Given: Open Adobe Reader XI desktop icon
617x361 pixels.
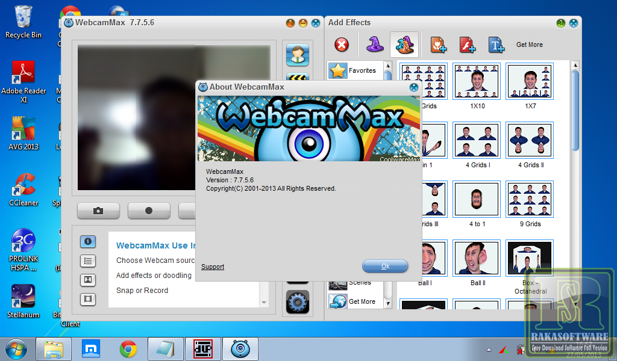Looking at the screenshot, I should (23, 82).
